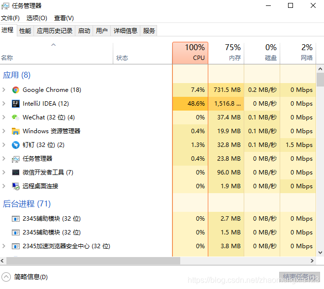Select the 应用 (8) group heading

[x=17, y=75]
